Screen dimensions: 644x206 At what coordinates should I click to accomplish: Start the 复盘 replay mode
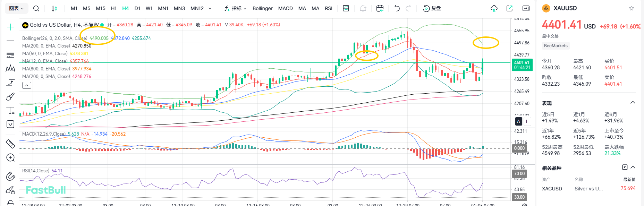point(432,8)
